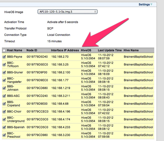Sort by the Host Name column header
This screenshot has width=164, height=141.
pos(14,50)
